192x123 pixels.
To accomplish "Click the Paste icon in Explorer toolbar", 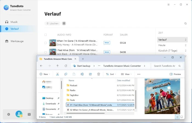I will (74, 74).
